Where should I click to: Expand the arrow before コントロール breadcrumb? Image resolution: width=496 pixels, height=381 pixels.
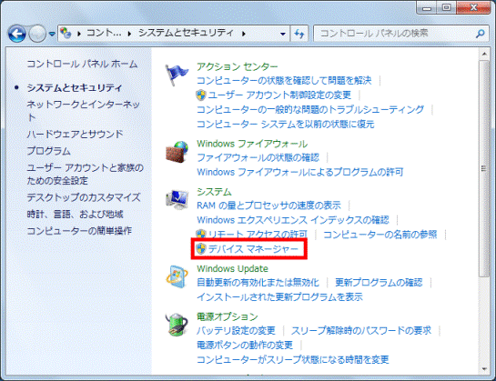coord(79,34)
